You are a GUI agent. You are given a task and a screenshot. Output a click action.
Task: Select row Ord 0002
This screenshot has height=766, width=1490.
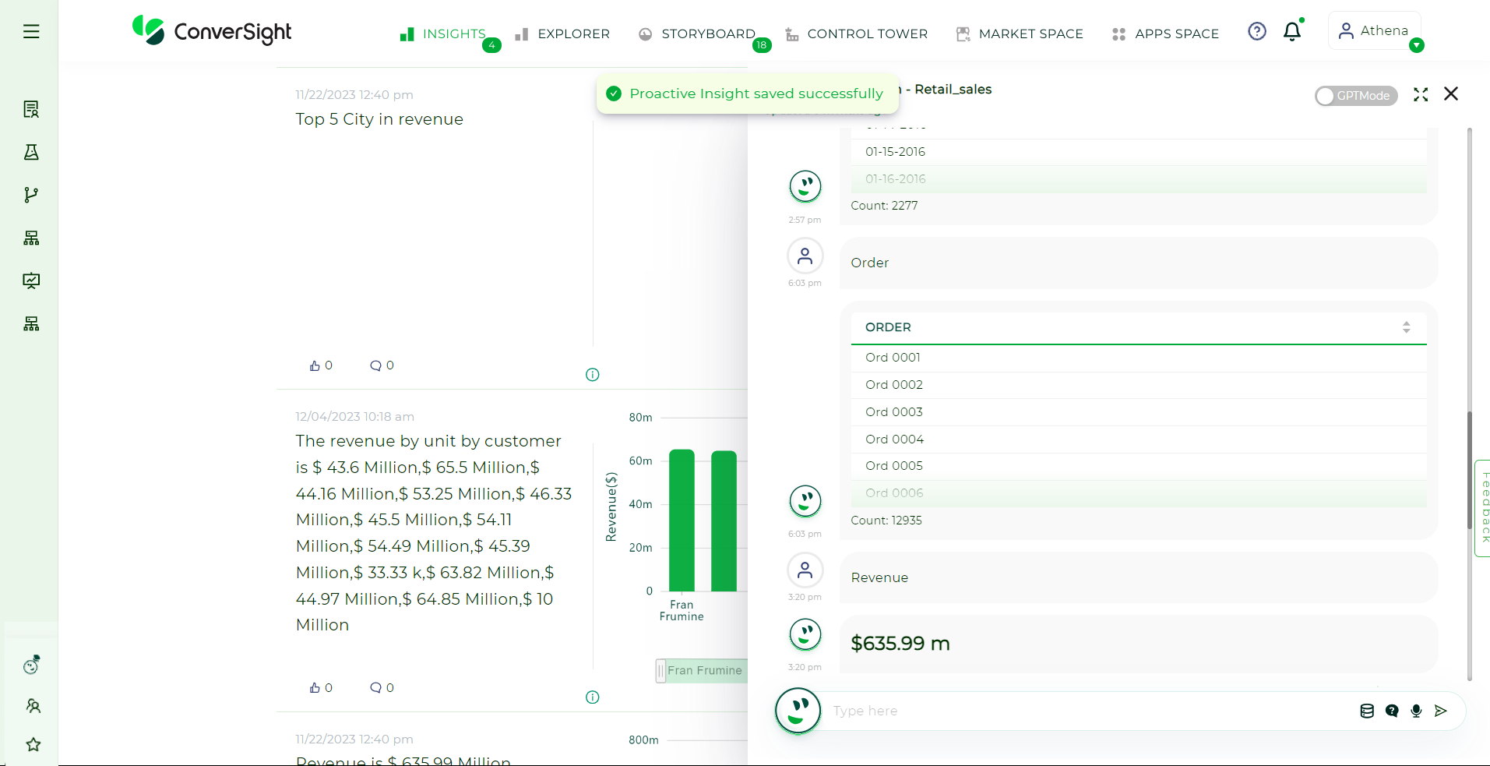coord(1138,385)
